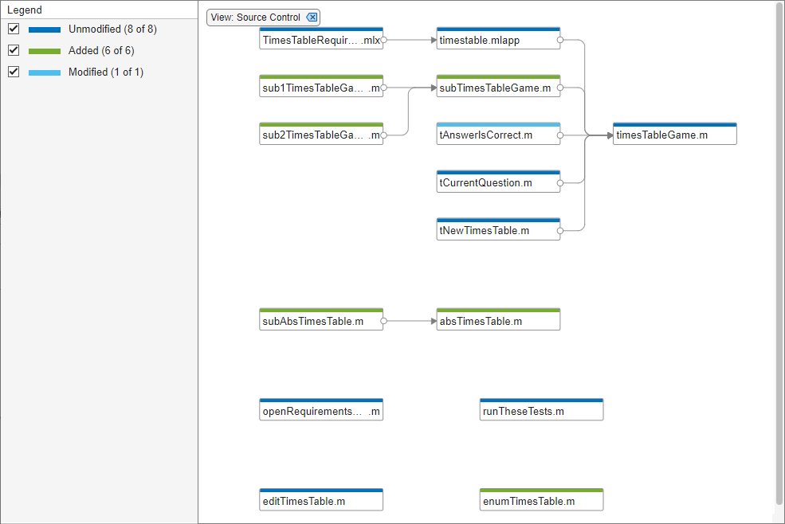
Task: Select the enumTimesTable.m node
Action: pyautogui.click(x=541, y=501)
